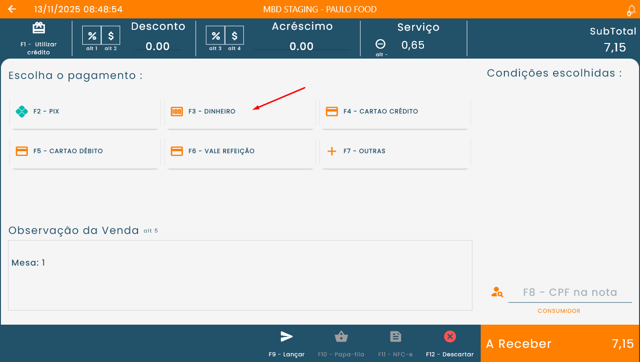The height and width of the screenshot is (362, 640).
Task: Click the back arrow icon
Action: [12, 9]
